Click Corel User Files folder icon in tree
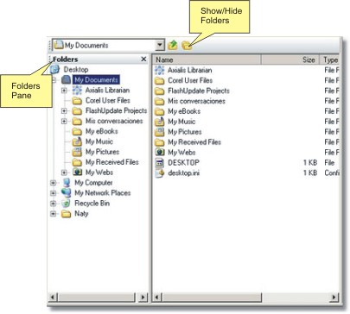 coord(77,101)
